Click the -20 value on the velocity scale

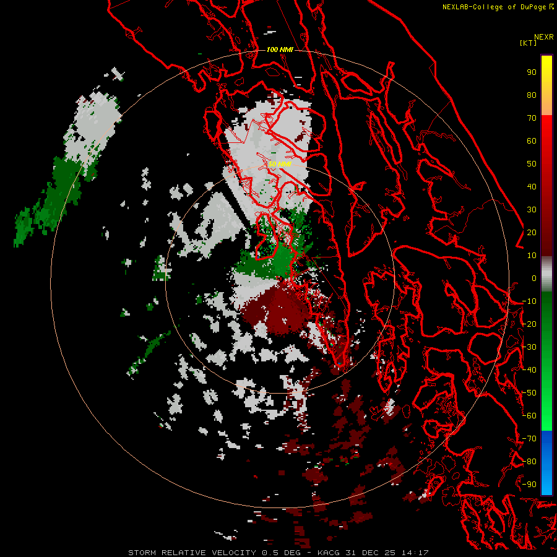coord(529,324)
